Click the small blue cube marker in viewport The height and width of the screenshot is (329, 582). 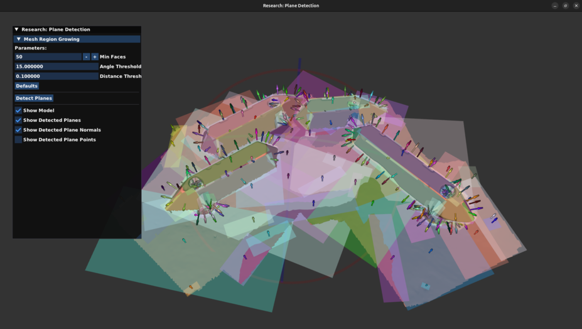tap(426, 286)
